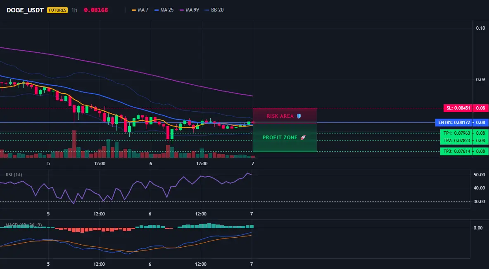Click the TP2: 0.07823 label
The width and height of the screenshot is (489, 269).
456,140
